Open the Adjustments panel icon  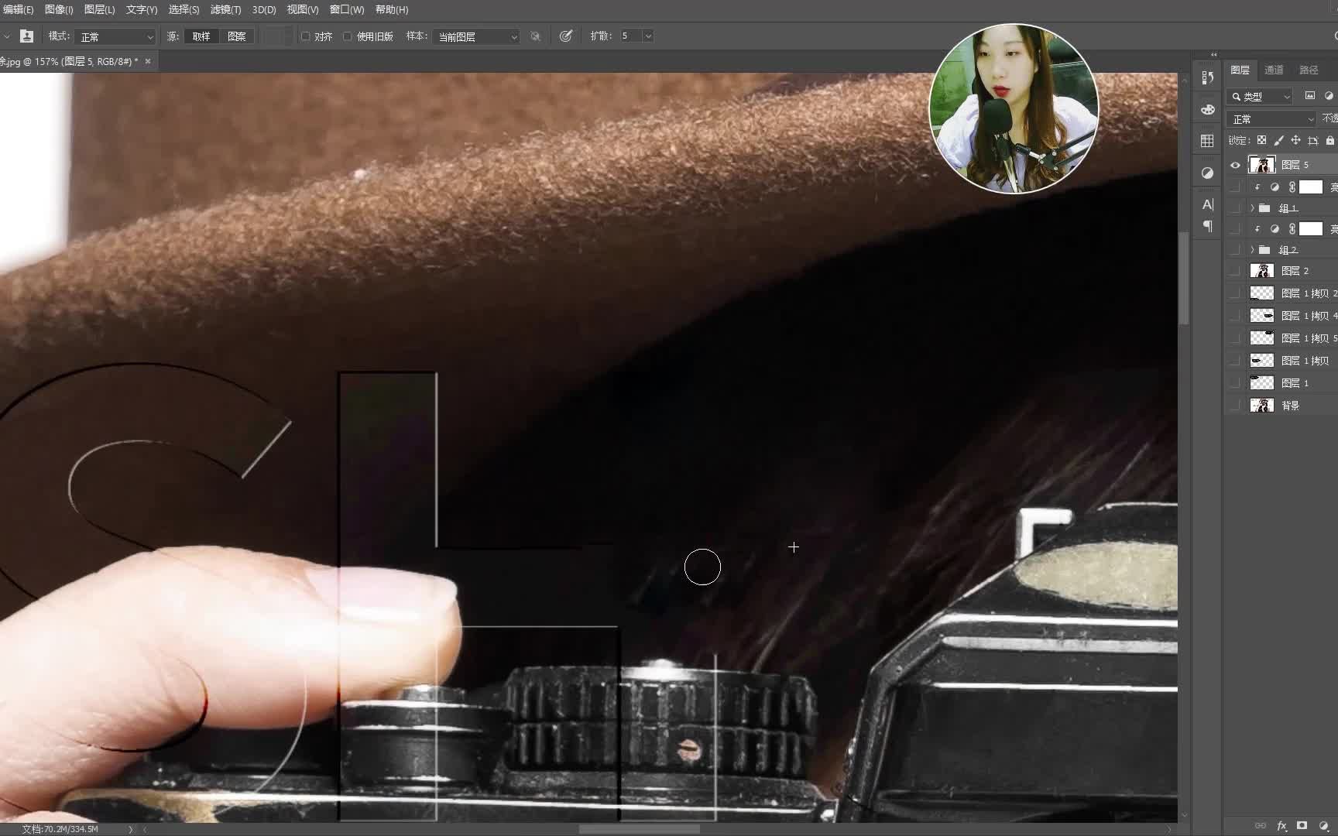tap(1207, 173)
